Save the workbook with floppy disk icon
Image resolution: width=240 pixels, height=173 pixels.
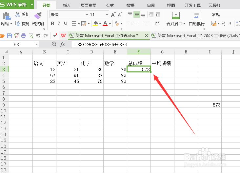tap(9, 36)
